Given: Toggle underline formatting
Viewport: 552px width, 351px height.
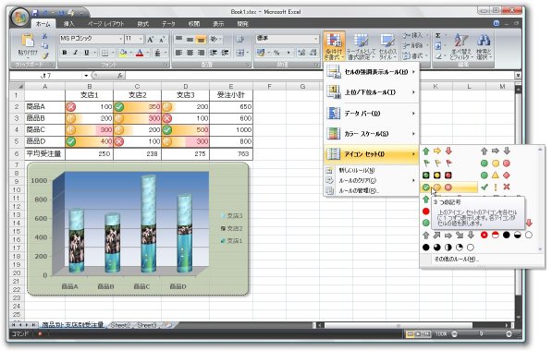Looking at the screenshot, I should tap(87, 53).
